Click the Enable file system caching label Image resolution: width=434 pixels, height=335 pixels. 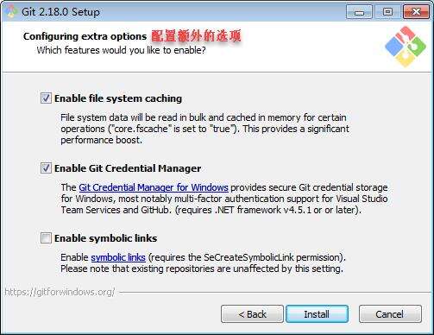[x=118, y=98]
